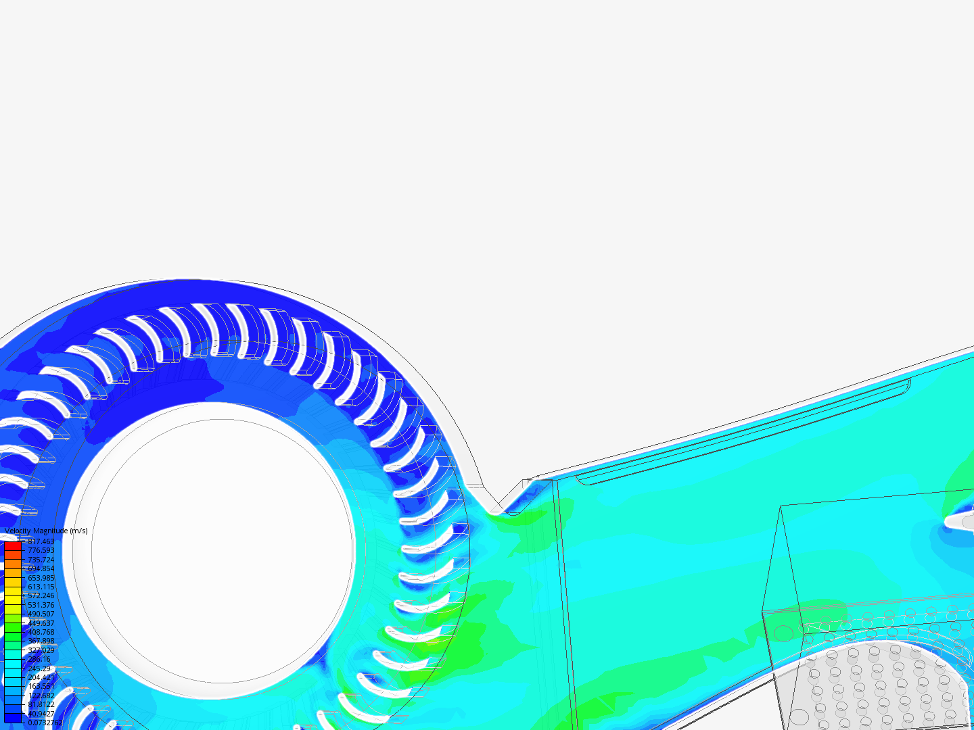Click the legend value 81.8122

tap(41, 704)
